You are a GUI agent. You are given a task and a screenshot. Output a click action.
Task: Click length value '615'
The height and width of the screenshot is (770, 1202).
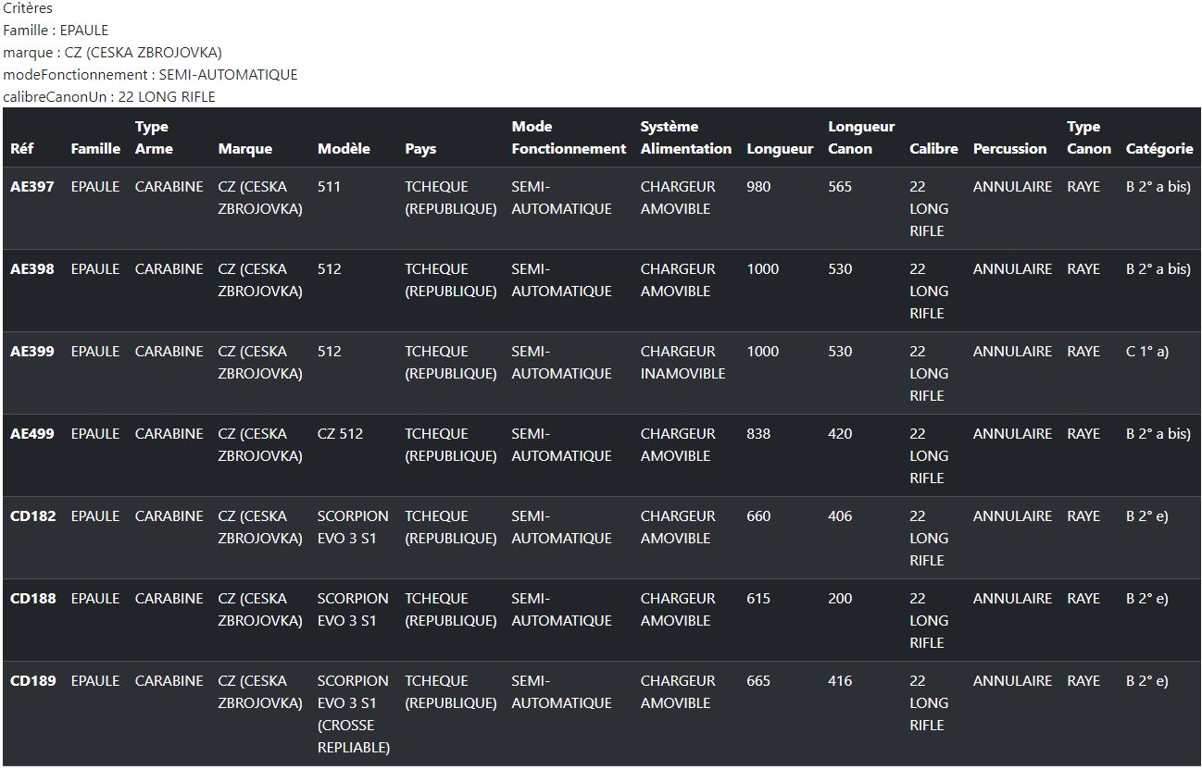(758, 598)
